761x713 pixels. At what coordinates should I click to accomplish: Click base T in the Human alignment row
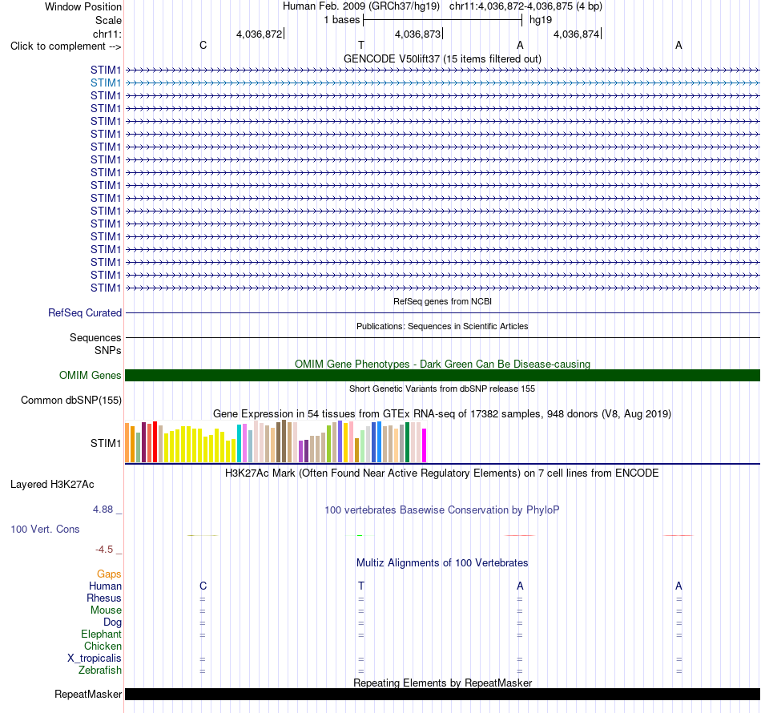[361, 586]
